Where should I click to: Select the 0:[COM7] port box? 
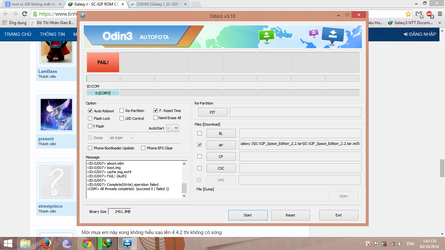click(x=103, y=93)
